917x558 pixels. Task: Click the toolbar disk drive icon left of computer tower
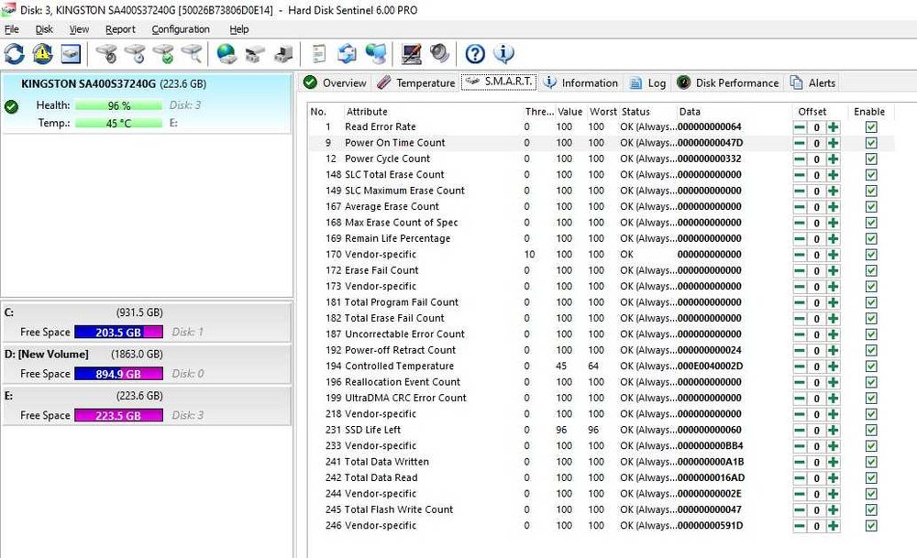(x=255, y=54)
